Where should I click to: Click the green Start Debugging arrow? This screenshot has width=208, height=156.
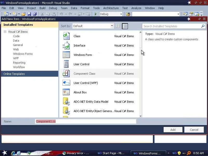pos(95,14)
